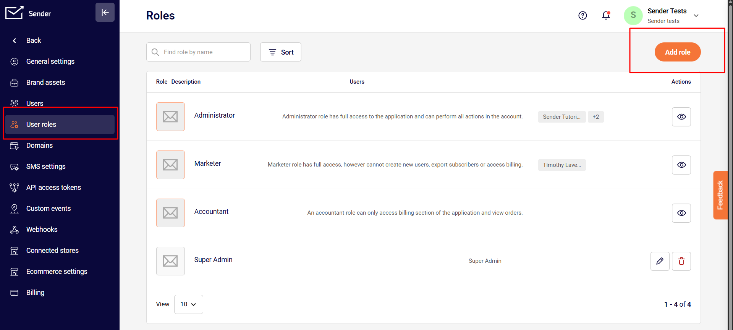This screenshot has height=330, width=733.
Task: Open the orange Feedback tab
Action: pos(720,195)
